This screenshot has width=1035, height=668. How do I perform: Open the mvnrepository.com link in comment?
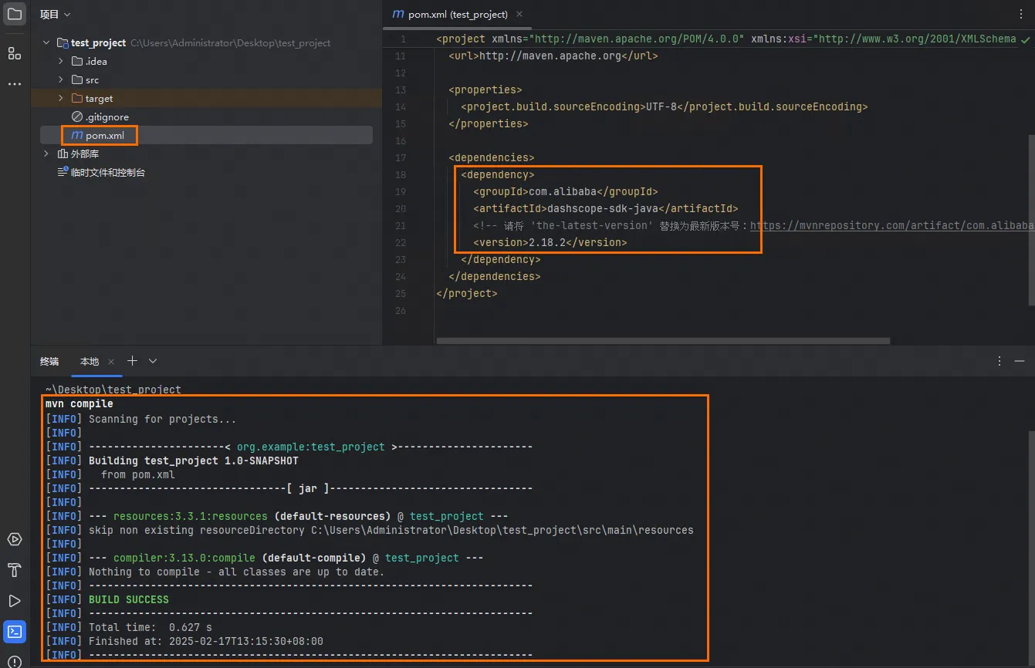pyautogui.click(x=892, y=225)
